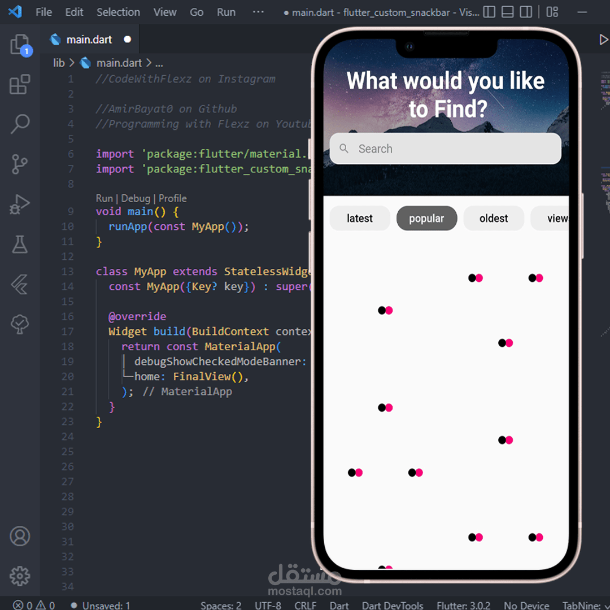Viewport: 610px width, 610px height.
Task: Open the overflow menu with three dots
Action: coord(258,12)
